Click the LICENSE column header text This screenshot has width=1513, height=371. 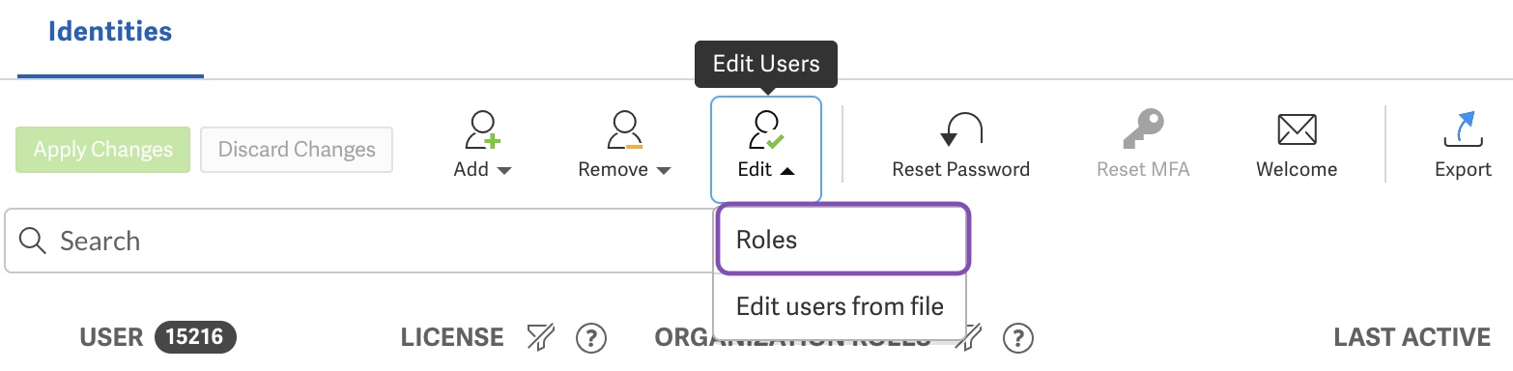pyautogui.click(x=452, y=337)
